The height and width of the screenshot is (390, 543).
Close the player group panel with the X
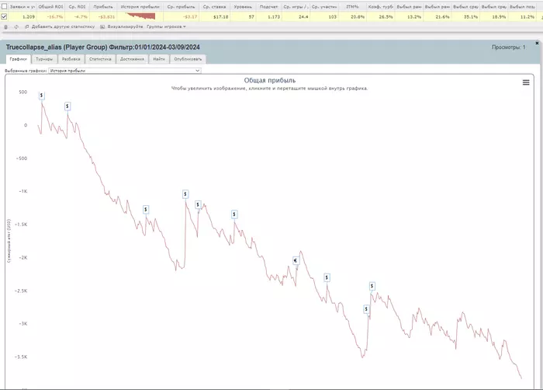(x=537, y=43)
